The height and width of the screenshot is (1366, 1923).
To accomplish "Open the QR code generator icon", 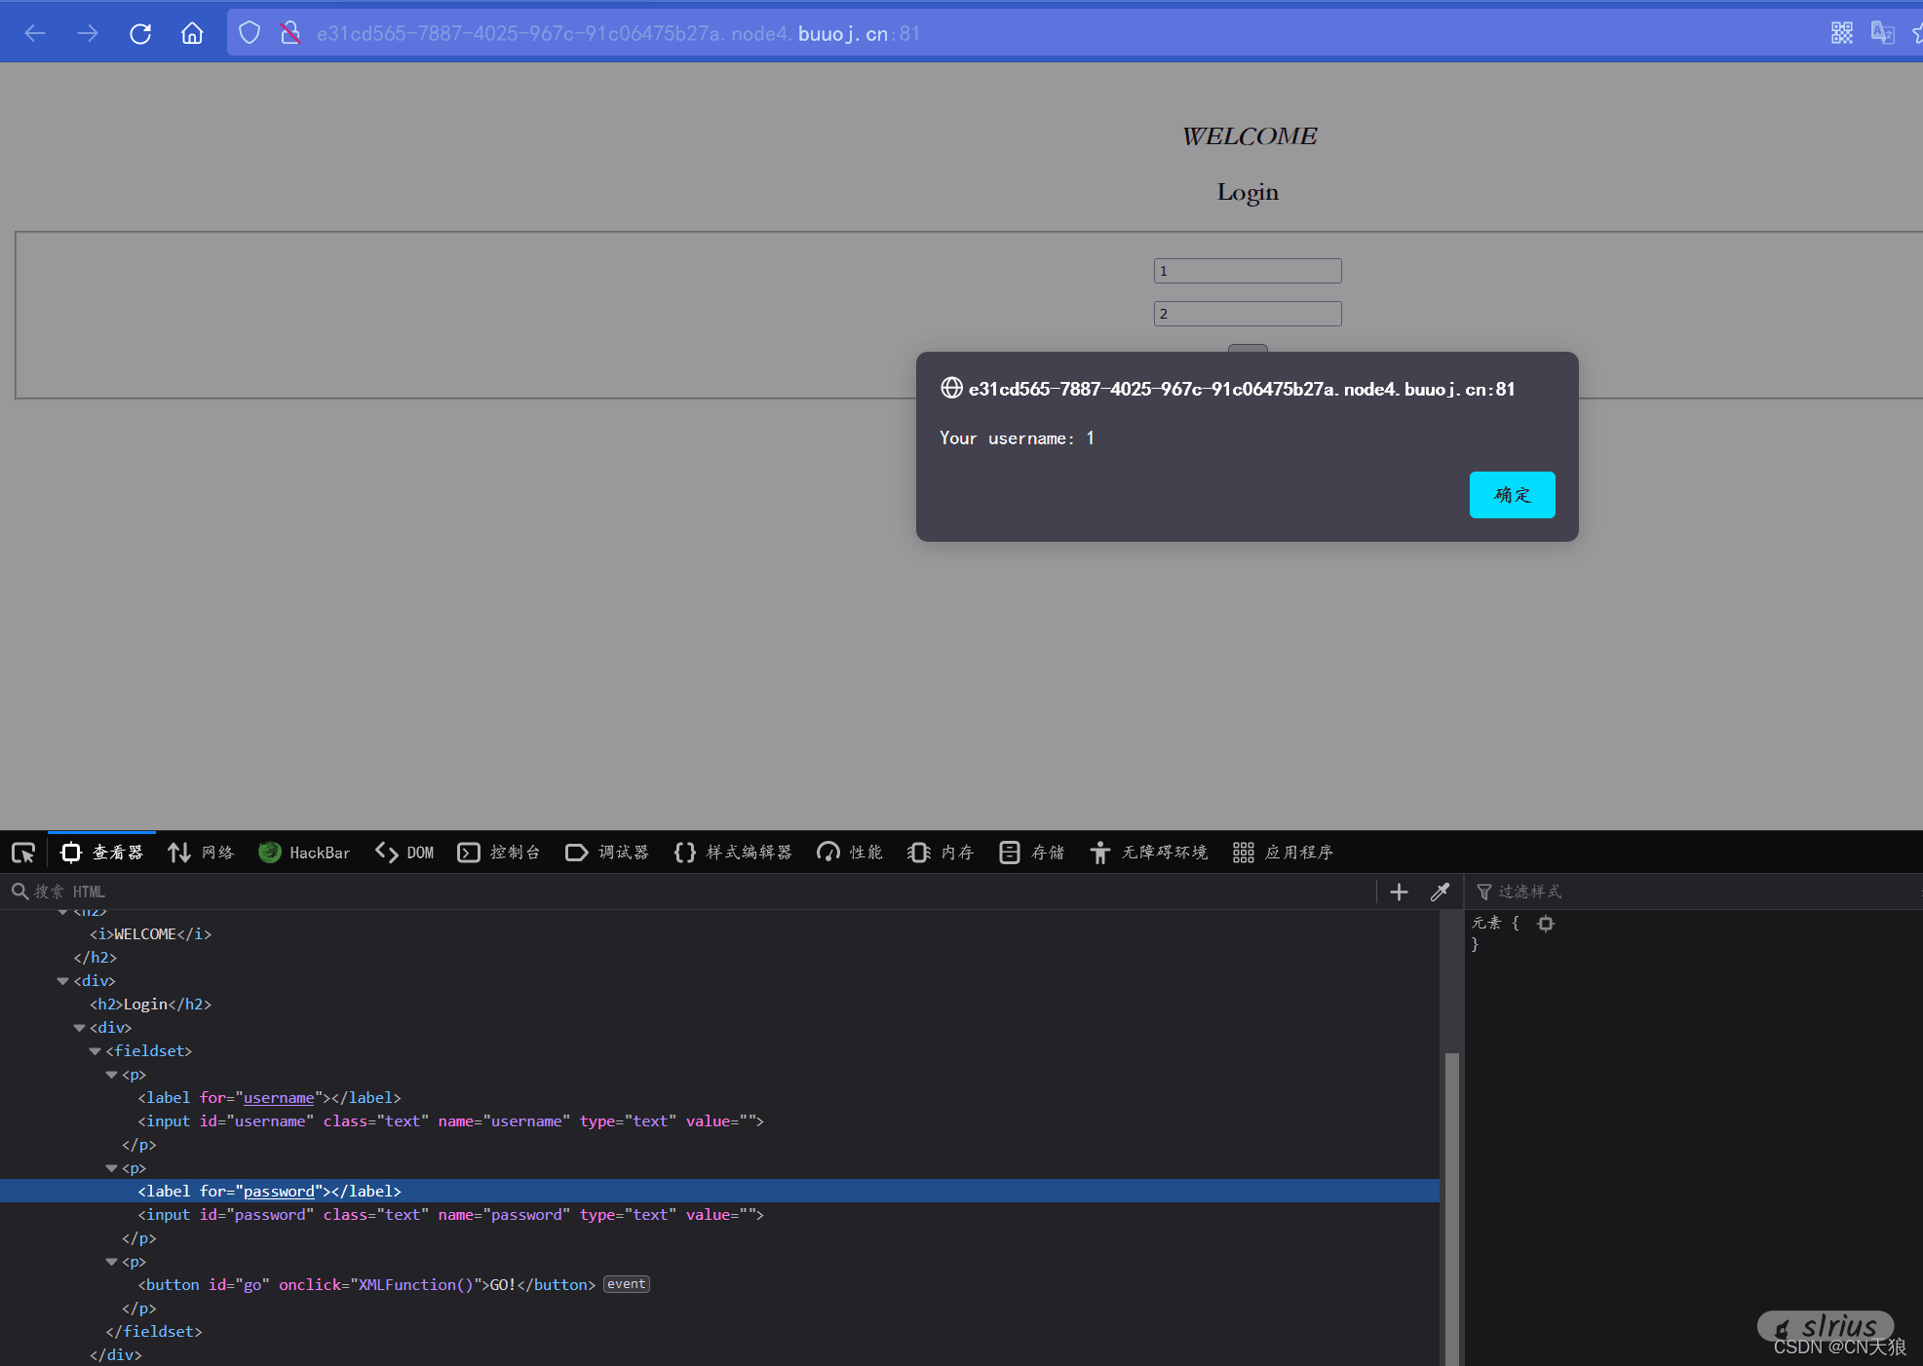I will [x=1841, y=33].
